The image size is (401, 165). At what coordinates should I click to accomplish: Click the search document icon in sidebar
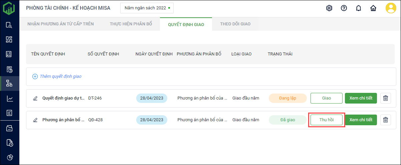coord(9,25)
